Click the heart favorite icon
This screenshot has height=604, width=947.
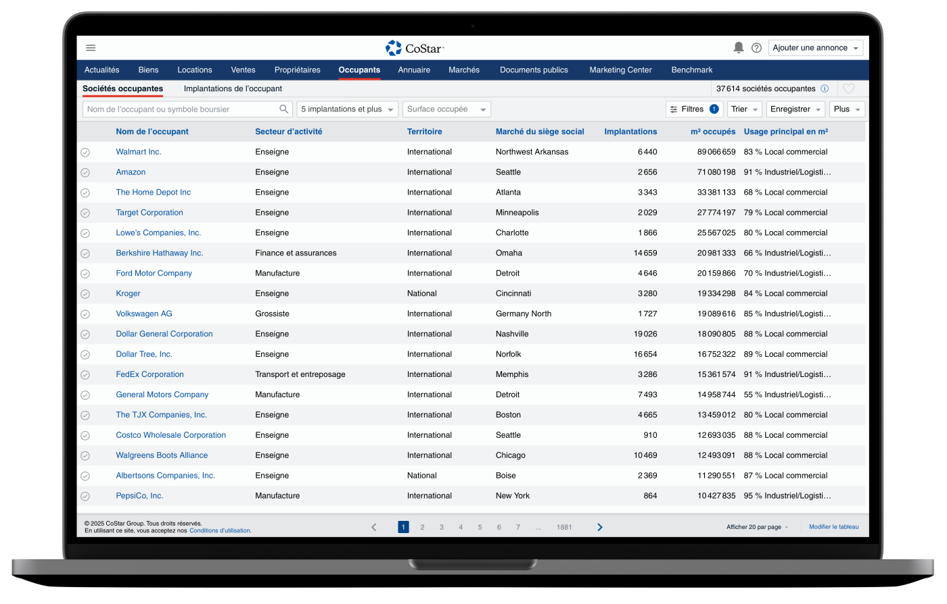848,89
